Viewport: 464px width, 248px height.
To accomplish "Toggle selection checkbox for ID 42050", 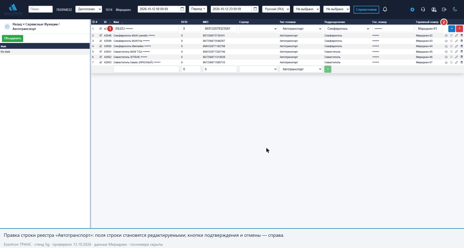I will pos(101,46).
